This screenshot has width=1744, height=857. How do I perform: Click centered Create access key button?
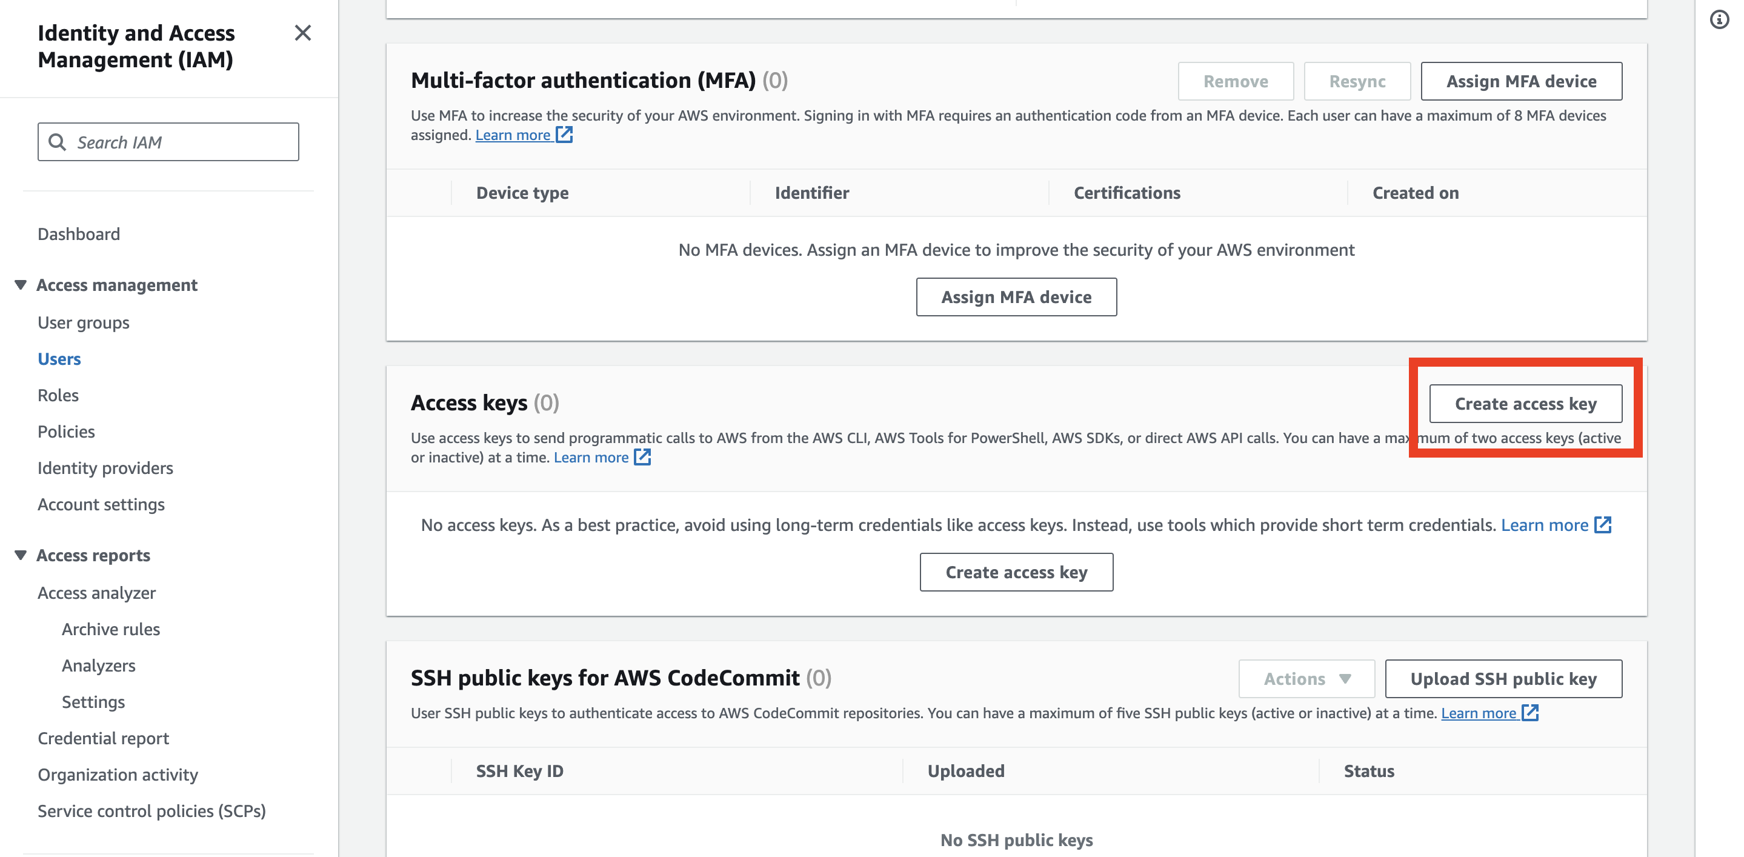pos(1016,572)
